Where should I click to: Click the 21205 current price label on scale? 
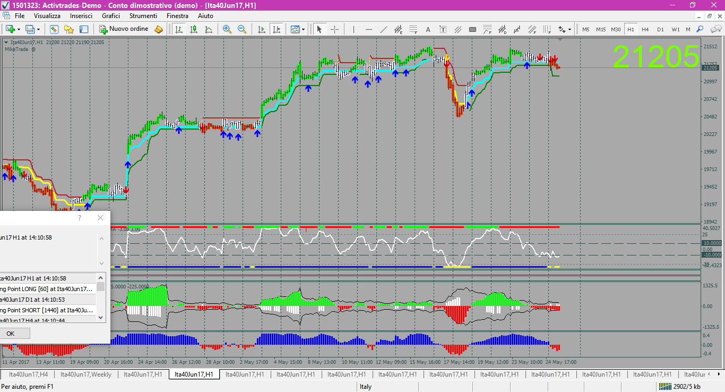[710, 68]
